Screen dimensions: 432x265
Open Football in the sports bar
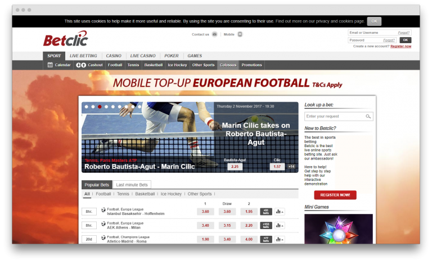[x=115, y=65]
